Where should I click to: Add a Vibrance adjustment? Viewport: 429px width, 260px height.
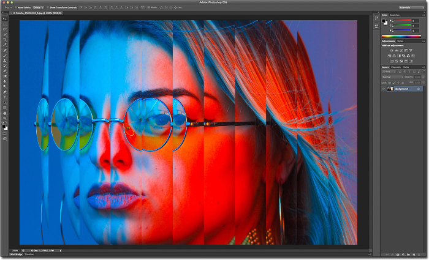(x=411, y=51)
